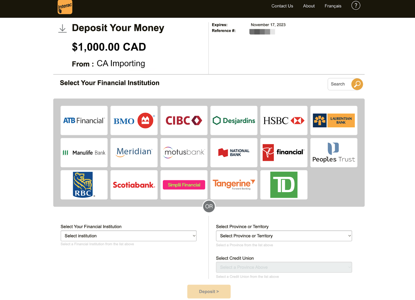Image resolution: width=415 pixels, height=300 pixels.
Task: Open the Select institution dropdown
Action: pyautogui.click(x=128, y=236)
